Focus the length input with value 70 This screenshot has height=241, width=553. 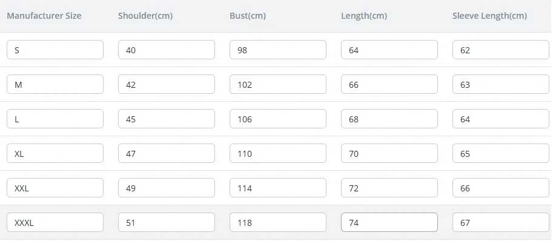coord(389,153)
